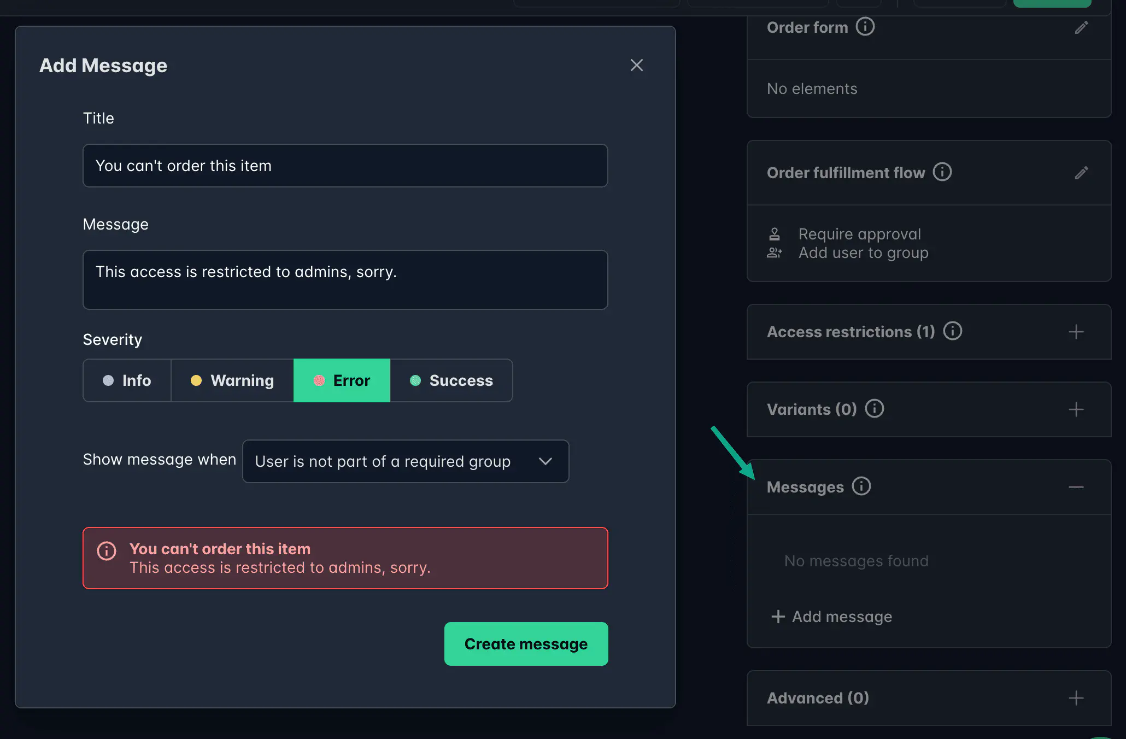Click the Add user to group step icon
Viewport: 1126px width, 739px height.
(x=775, y=253)
